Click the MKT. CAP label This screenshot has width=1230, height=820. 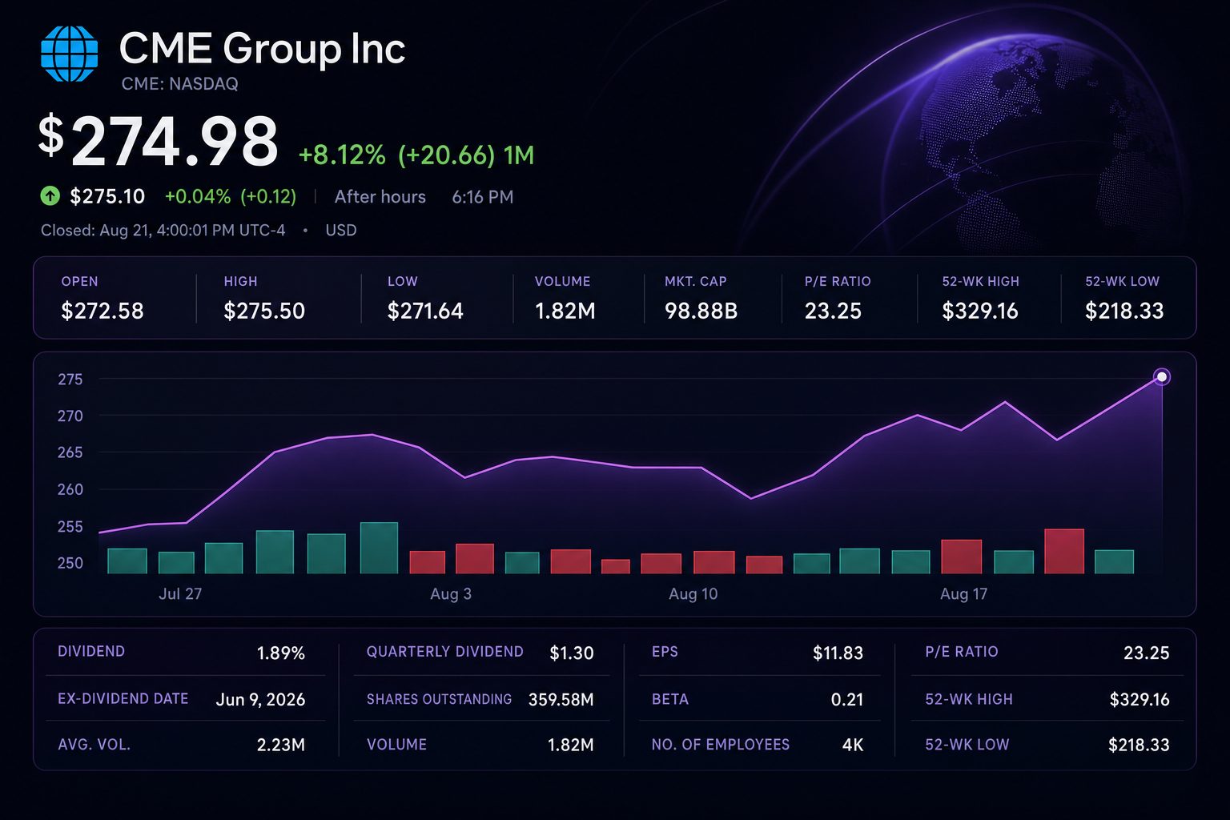tap(696, 282)
